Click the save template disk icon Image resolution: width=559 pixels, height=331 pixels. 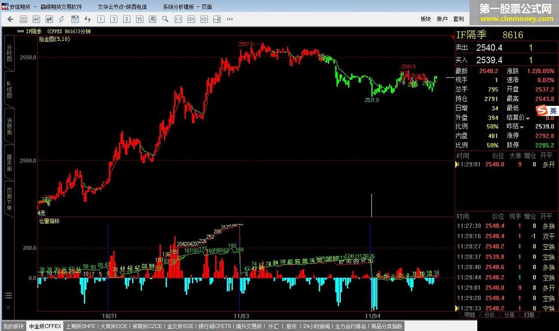tap(75, 19)
